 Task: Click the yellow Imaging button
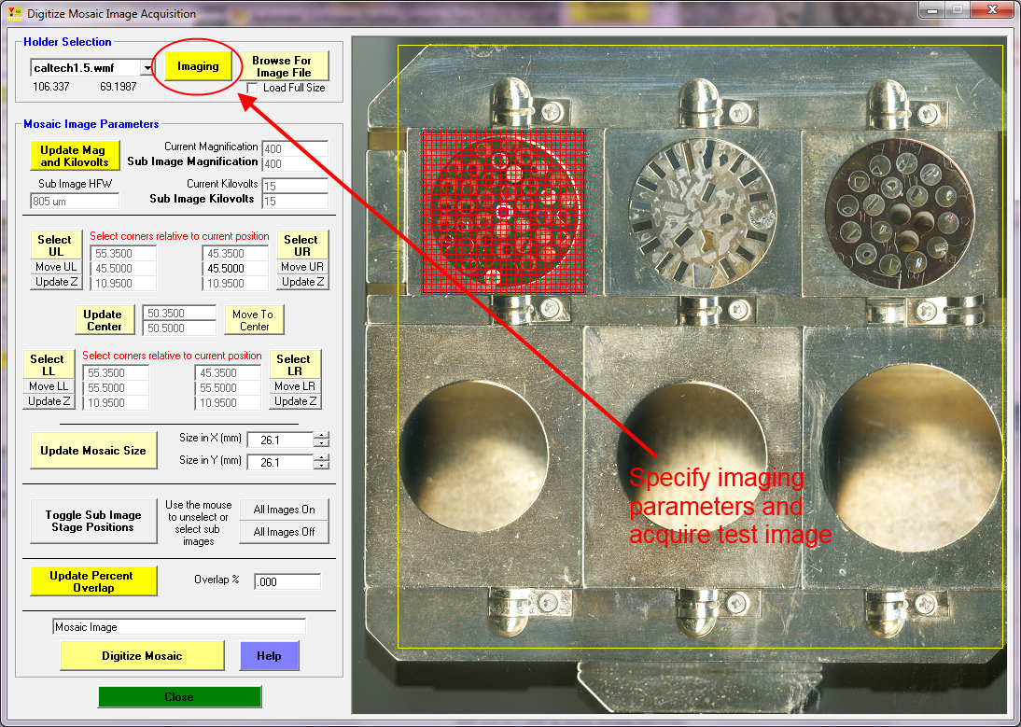[x=198, y=66]
